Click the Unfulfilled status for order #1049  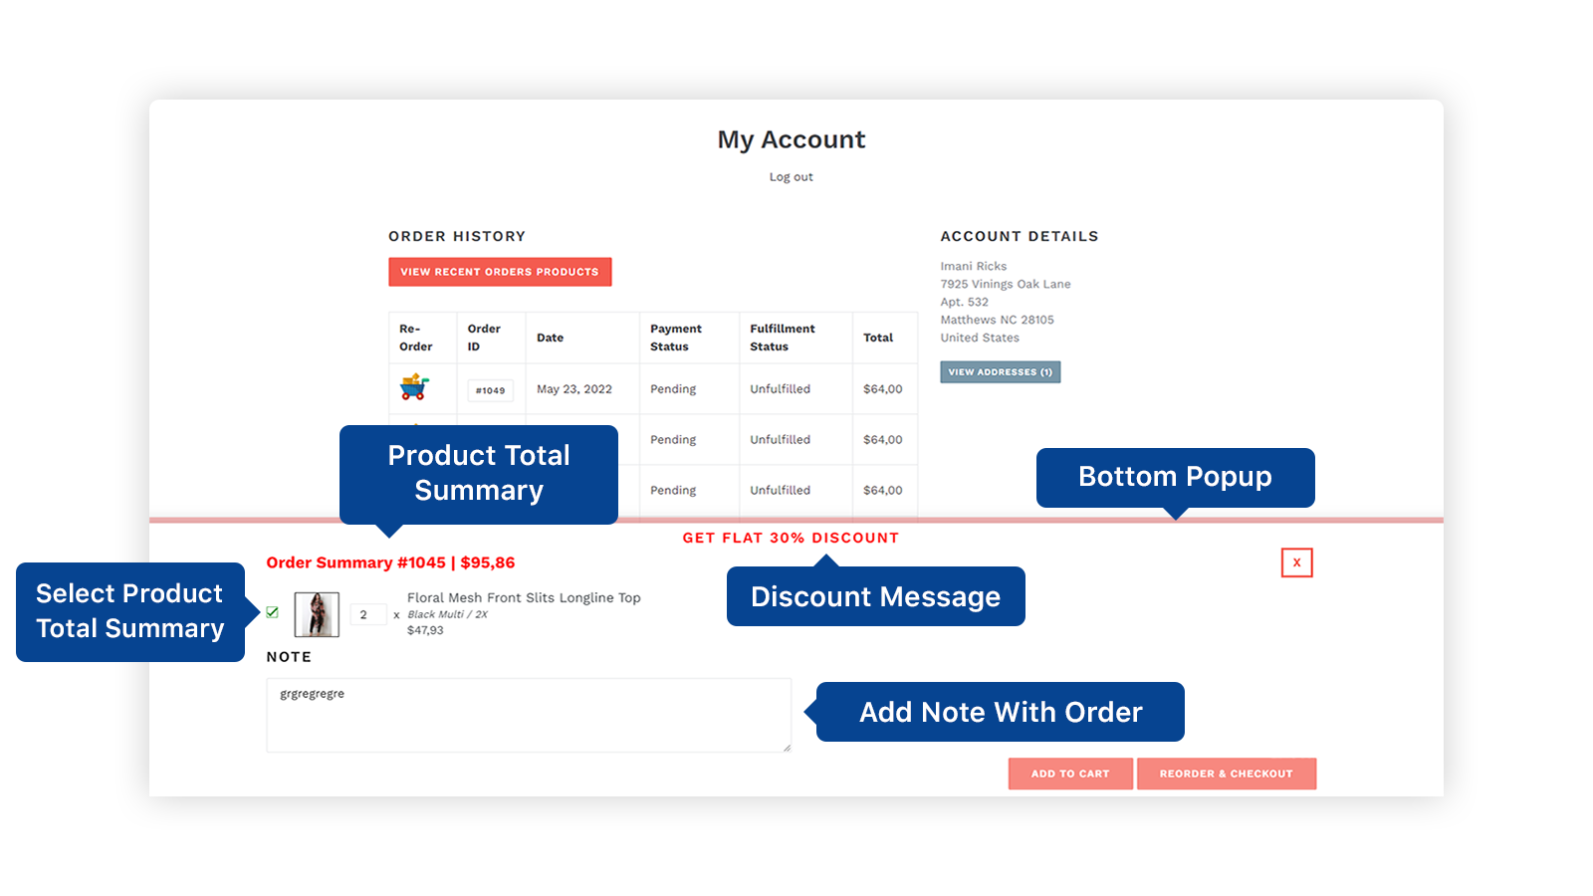[780, 389]
